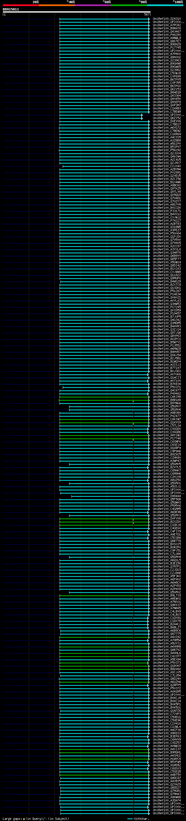Select label UniRef100_P56292
Viewport: 186px width, 821px height.
coord(167,150)
